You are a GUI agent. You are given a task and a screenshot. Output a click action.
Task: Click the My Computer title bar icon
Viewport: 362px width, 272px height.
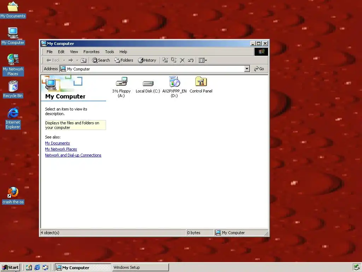tap(43, 44)
